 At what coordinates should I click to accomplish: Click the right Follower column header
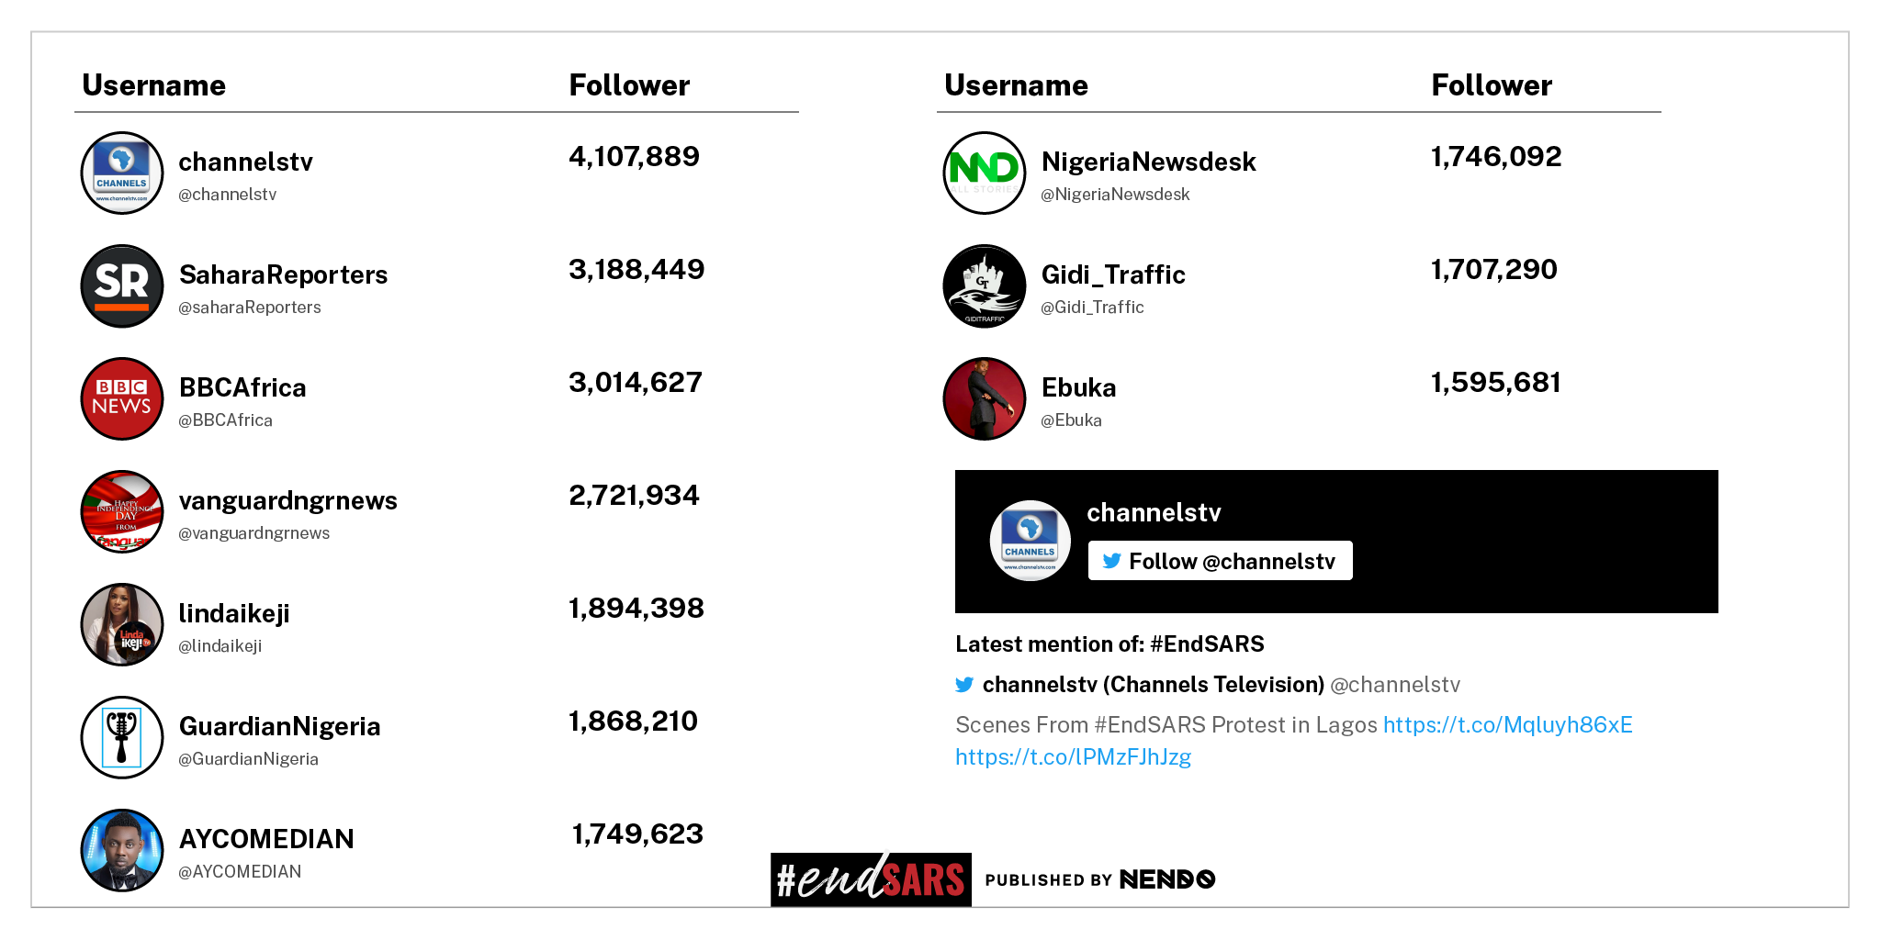1492,85
